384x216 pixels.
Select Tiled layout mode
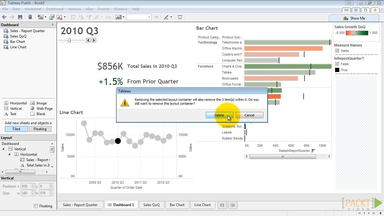click(16, 129)
